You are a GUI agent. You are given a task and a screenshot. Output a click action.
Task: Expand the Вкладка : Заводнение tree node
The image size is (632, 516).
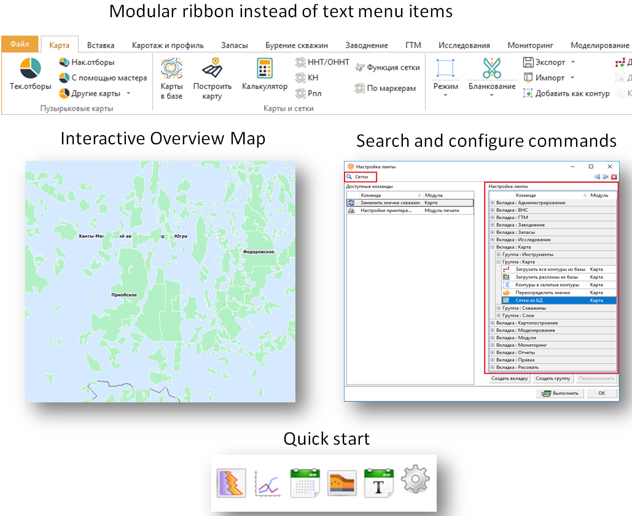492,225
